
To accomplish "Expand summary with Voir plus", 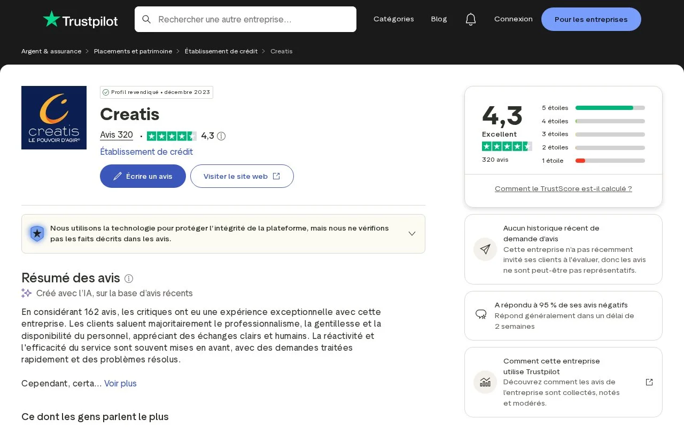I will 120,383.
